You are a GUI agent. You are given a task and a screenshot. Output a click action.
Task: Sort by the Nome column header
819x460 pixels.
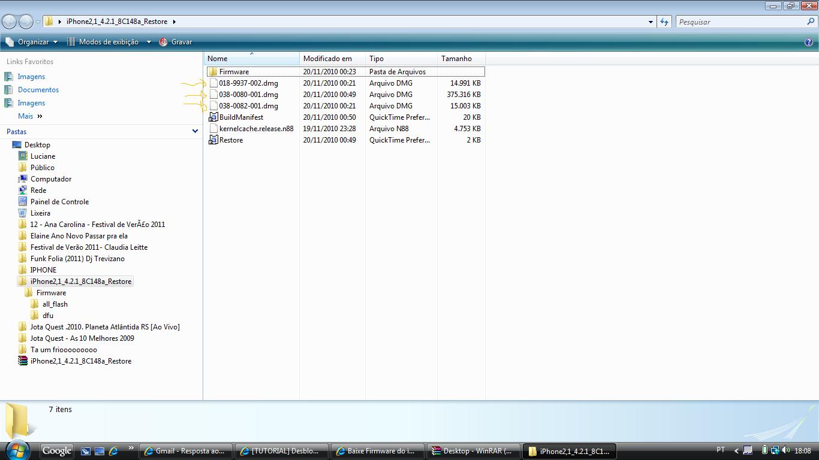point(251,59)
